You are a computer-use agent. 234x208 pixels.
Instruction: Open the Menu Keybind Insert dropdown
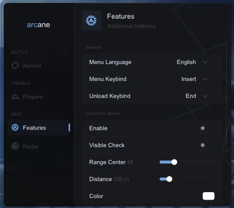pos(194,79)
